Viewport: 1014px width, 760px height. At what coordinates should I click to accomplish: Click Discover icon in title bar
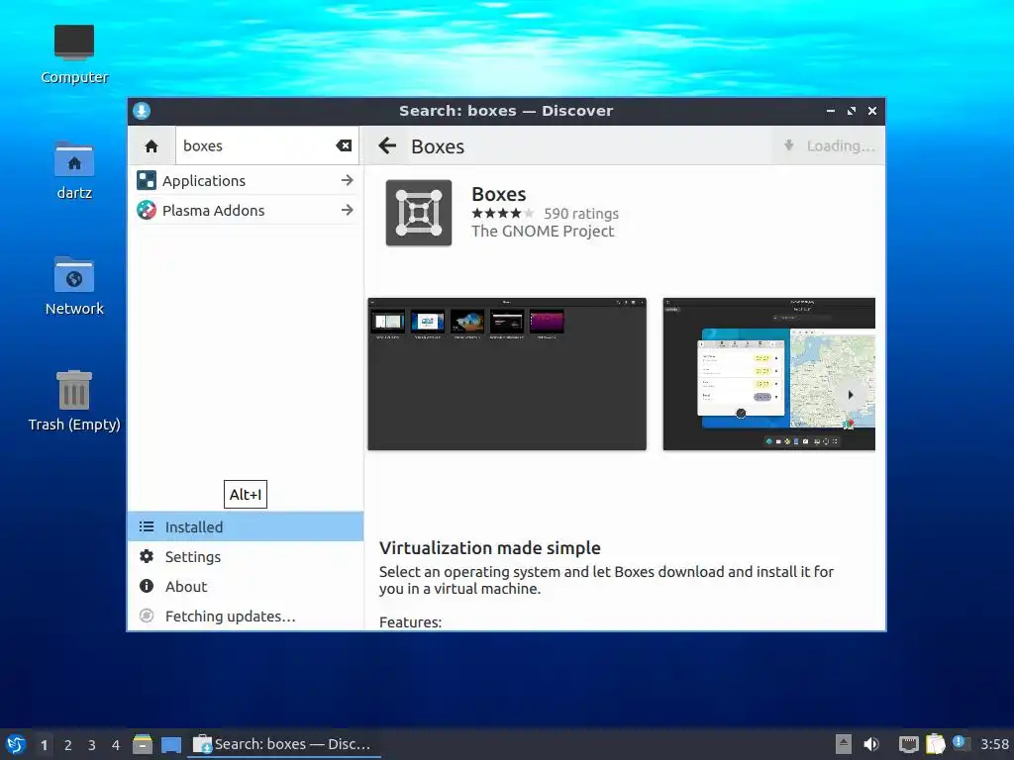click(142, 111)
